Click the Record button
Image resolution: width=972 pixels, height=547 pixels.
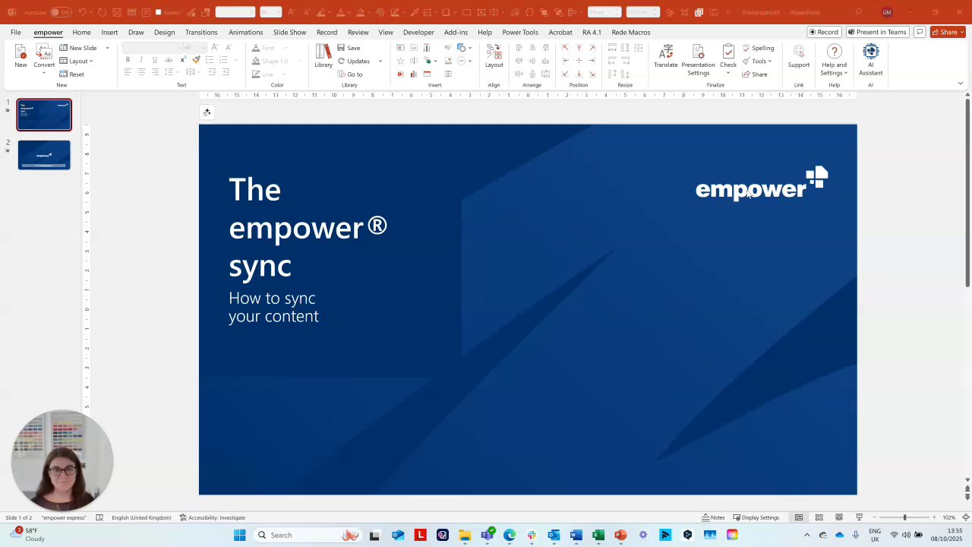click(x=824, y=32)
